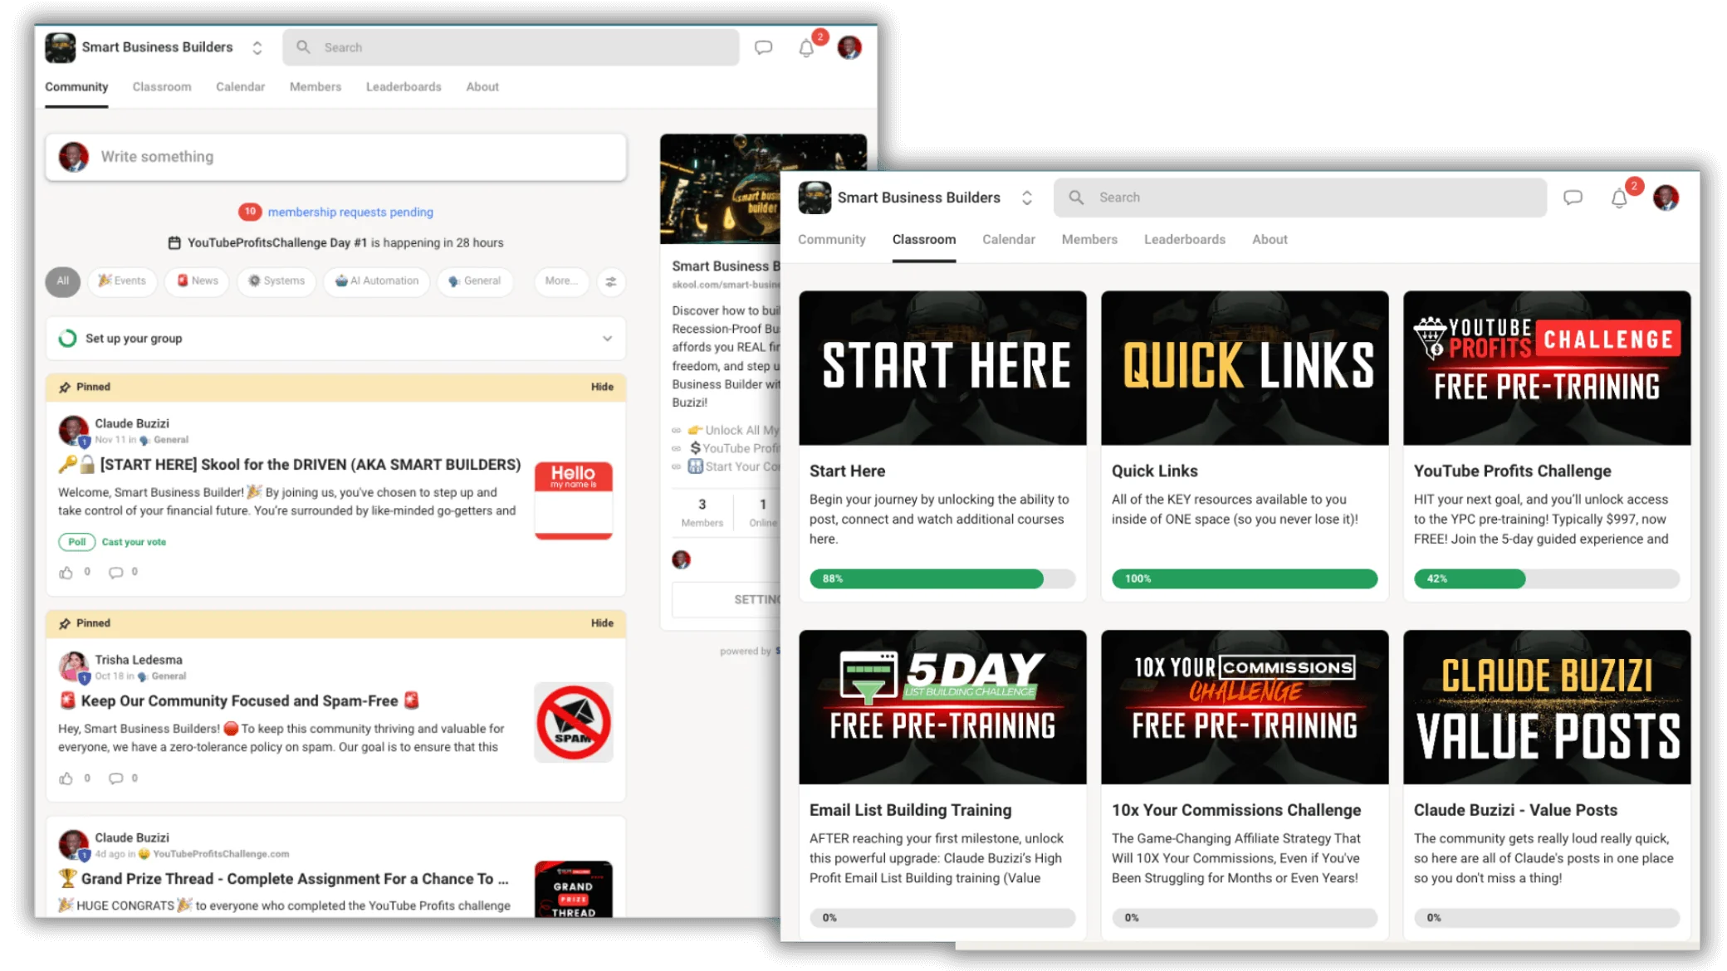Screen dimensions: 1727x971
Task: Open comments on Spam-Free pinned post
Action: (x=116, y=778)
